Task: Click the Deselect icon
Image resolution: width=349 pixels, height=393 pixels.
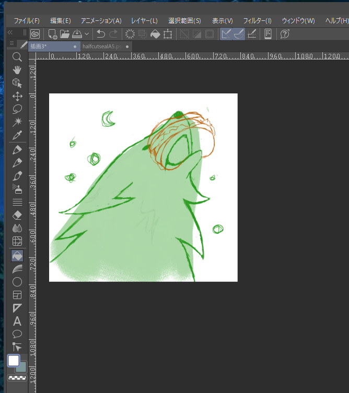Action: 184,34
